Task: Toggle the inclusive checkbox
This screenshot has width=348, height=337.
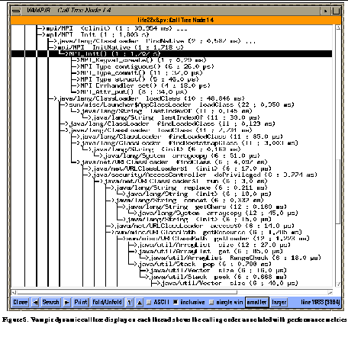Action: [176, 302]
